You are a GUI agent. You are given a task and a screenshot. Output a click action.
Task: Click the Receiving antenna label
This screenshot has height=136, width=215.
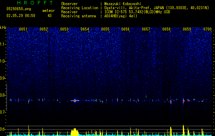[x=79, y=16]
